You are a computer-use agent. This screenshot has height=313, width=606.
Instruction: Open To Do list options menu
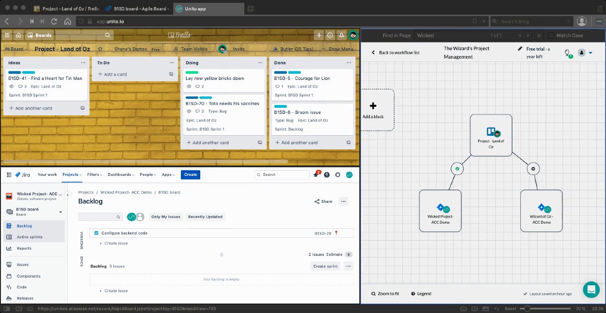171,62
